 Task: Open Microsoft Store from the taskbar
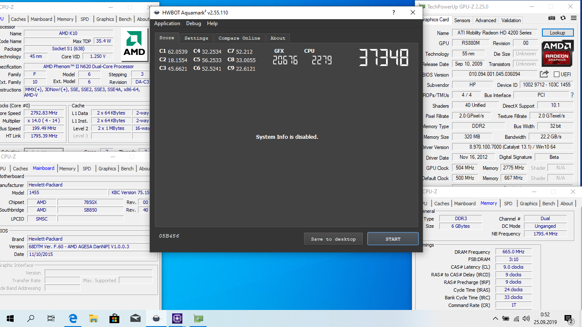tap(114, 318)
